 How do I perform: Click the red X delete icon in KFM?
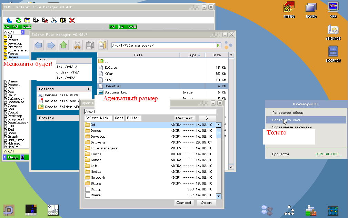[x=72, y=20]
